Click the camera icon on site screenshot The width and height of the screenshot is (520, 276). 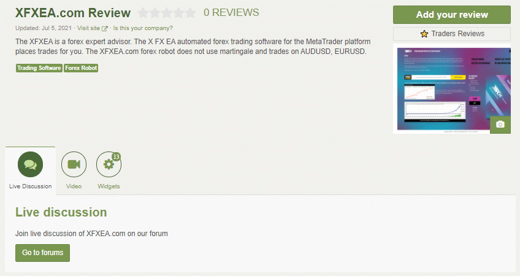tap(500, 125)
